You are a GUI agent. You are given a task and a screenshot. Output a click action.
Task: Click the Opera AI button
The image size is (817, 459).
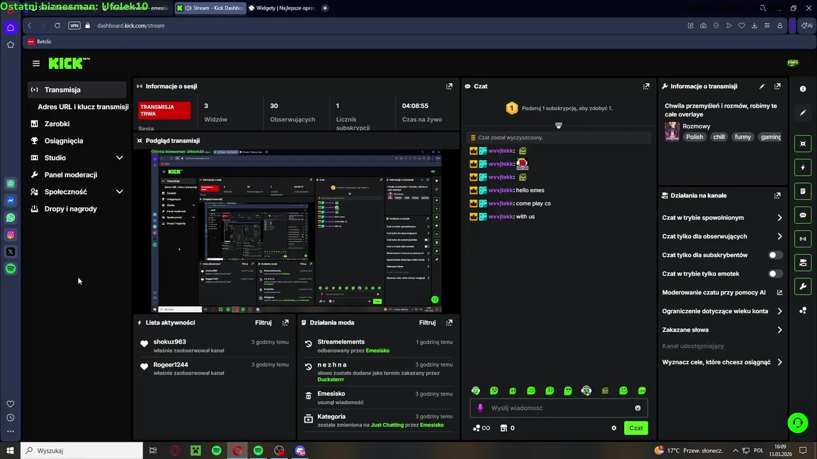pos(806,25)
